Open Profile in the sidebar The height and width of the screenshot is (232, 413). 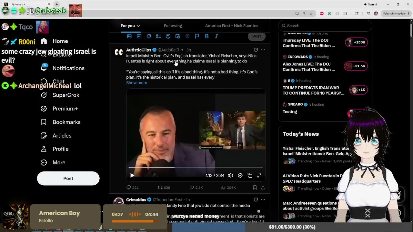coord(55,149)
